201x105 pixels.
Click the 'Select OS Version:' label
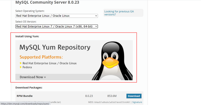click(x=26, y=22)
